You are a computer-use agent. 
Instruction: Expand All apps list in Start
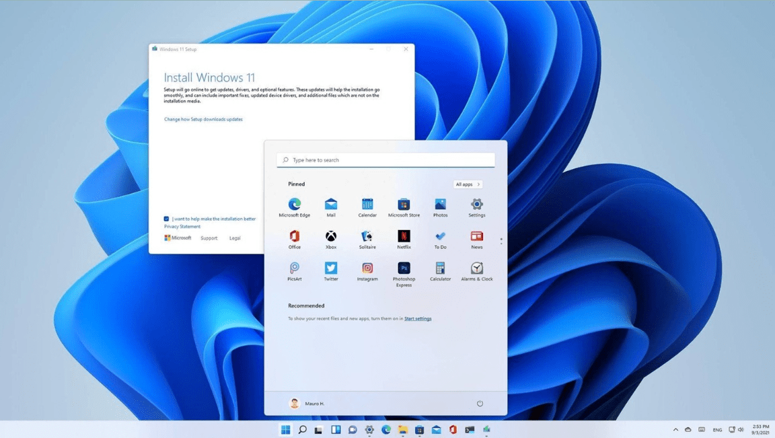tap(468, 184)
